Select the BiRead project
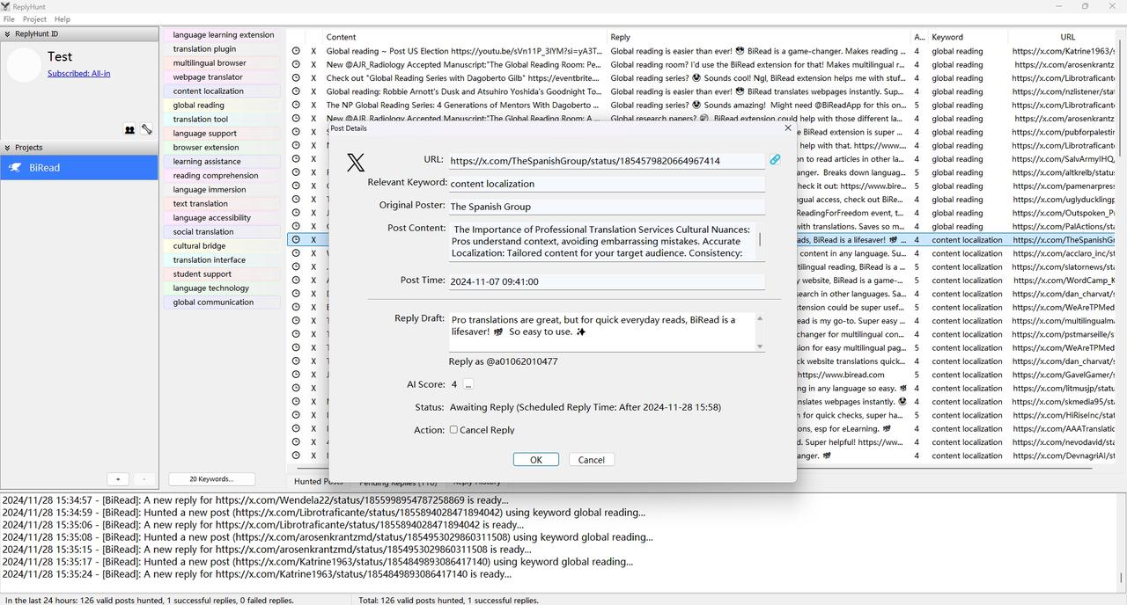This screenshot has height=605, width=1127. 79,167
